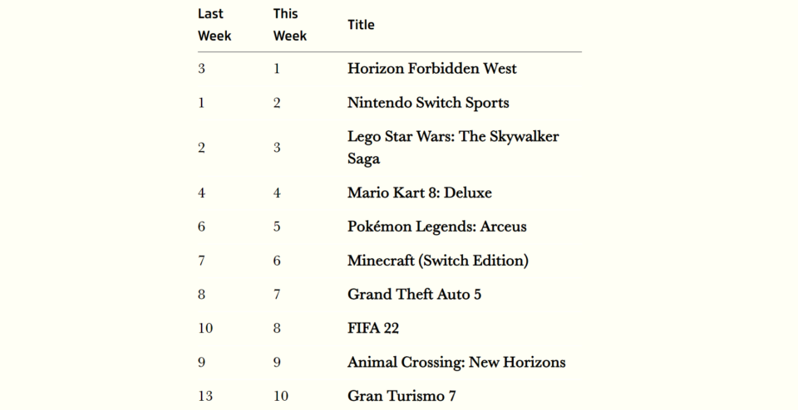Select the Horizon Forbidden West title
This screenshot has height=410, width=798.
click(x=432, y=69)
